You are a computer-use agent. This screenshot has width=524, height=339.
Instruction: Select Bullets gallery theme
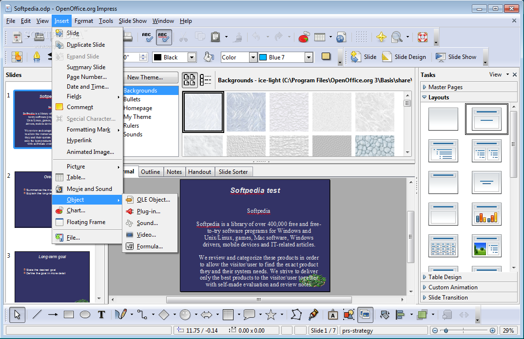pos(151,99)
